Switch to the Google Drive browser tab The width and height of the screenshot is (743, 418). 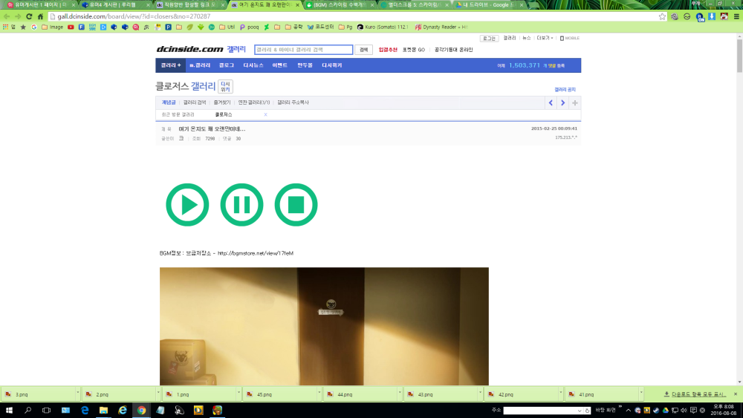[x=487, y=5]
